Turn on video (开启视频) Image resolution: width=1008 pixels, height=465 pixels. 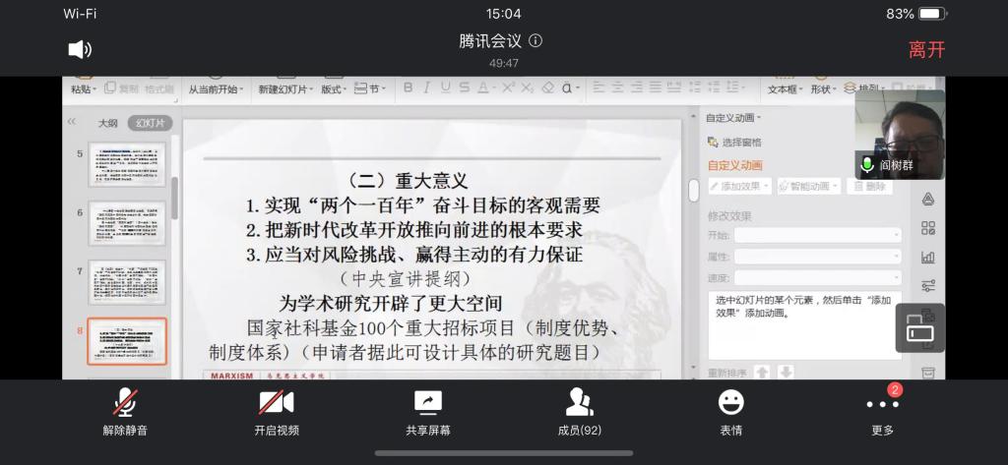[277, 411]
